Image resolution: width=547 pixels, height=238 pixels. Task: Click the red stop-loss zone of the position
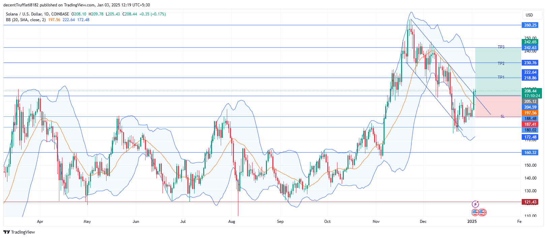pyautogui.click(x=498, y=107)
